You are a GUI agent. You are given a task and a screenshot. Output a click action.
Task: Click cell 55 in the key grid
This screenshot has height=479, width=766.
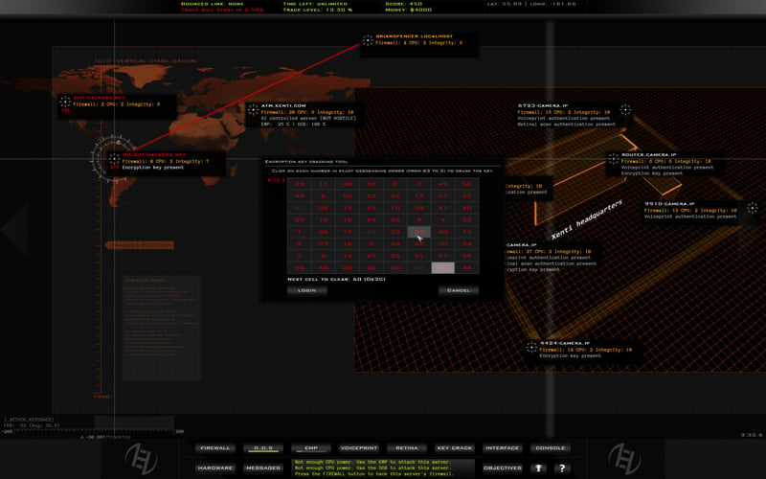coord(395,196)
